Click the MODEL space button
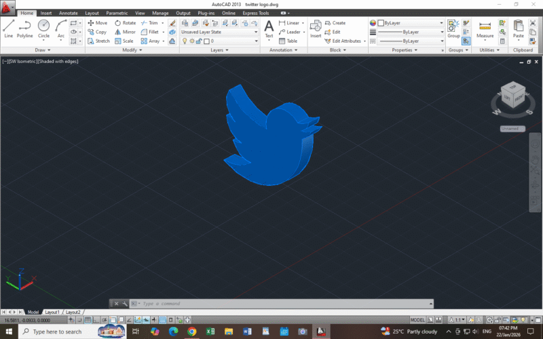 point(417,320)
